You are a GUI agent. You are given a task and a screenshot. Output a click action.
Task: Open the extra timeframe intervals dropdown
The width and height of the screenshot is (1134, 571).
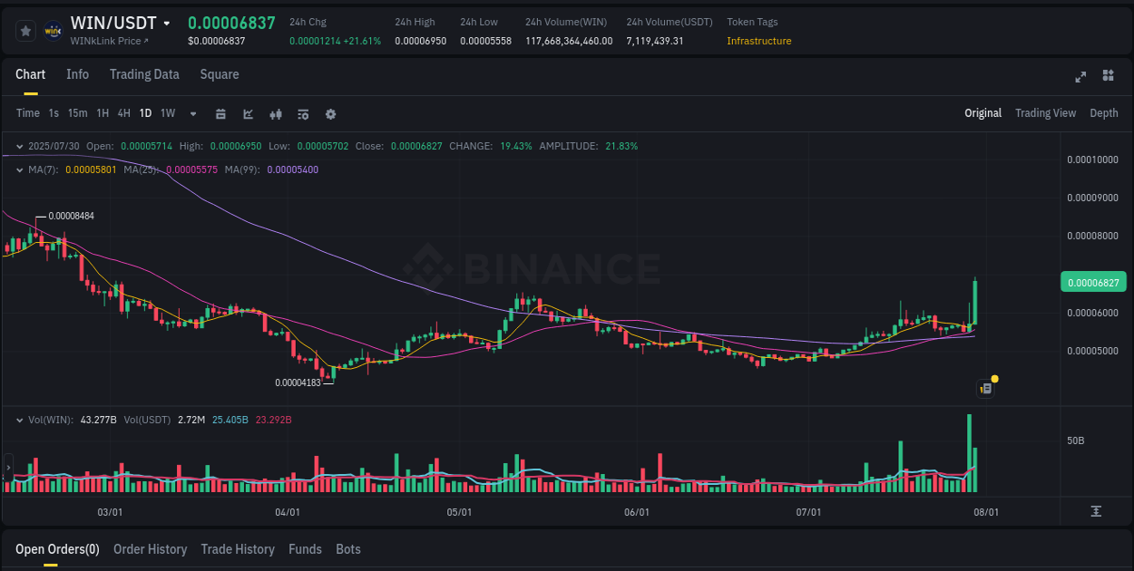[192, 114]
